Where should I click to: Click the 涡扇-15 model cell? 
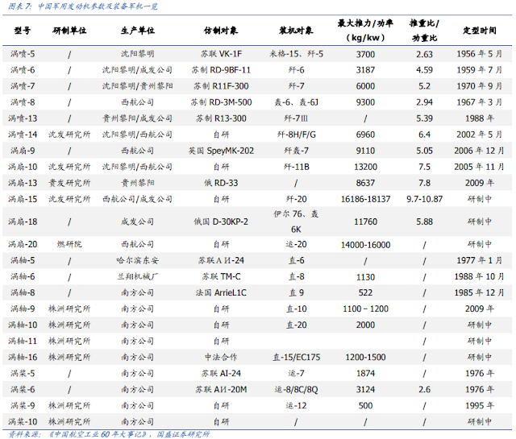23,199
